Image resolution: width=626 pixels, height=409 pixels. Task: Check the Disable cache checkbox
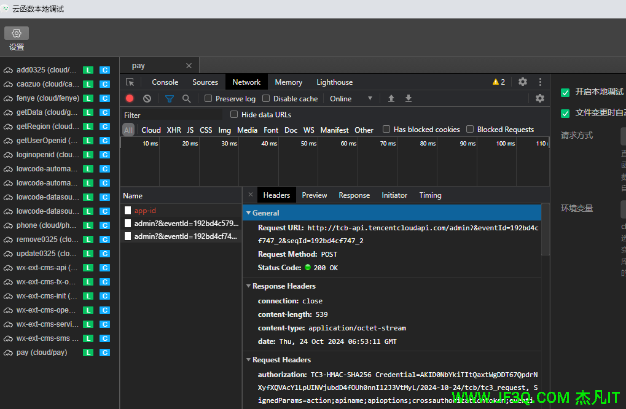267,98
